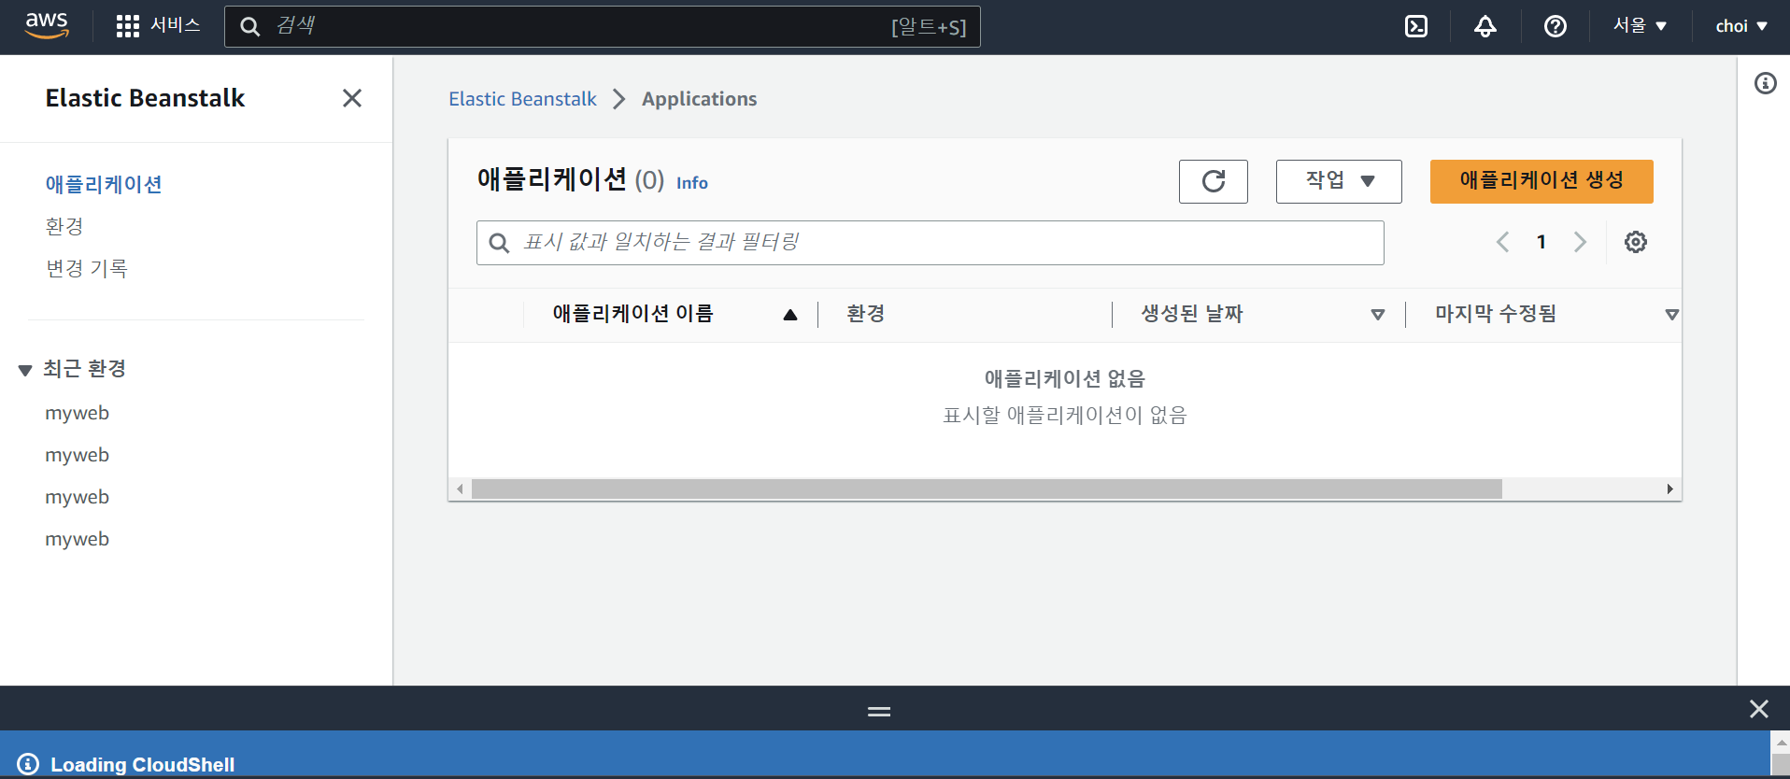Viewport: 1790px width, 779px height.
Task: Click the horizontal scrollbar in the table
Action: click(987, 489)
